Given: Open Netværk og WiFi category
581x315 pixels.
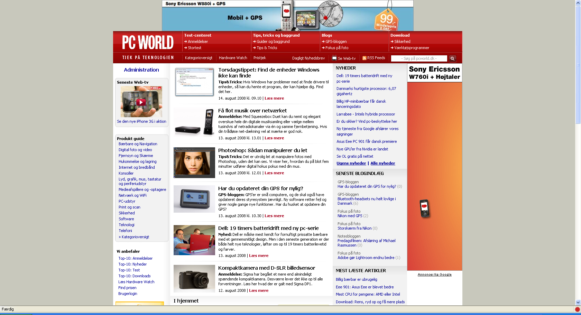Looking at the screenshot, I should (x=132, y=195).
